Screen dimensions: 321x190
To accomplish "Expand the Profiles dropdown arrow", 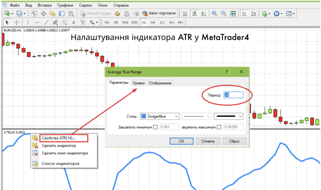I will [24, 14].
